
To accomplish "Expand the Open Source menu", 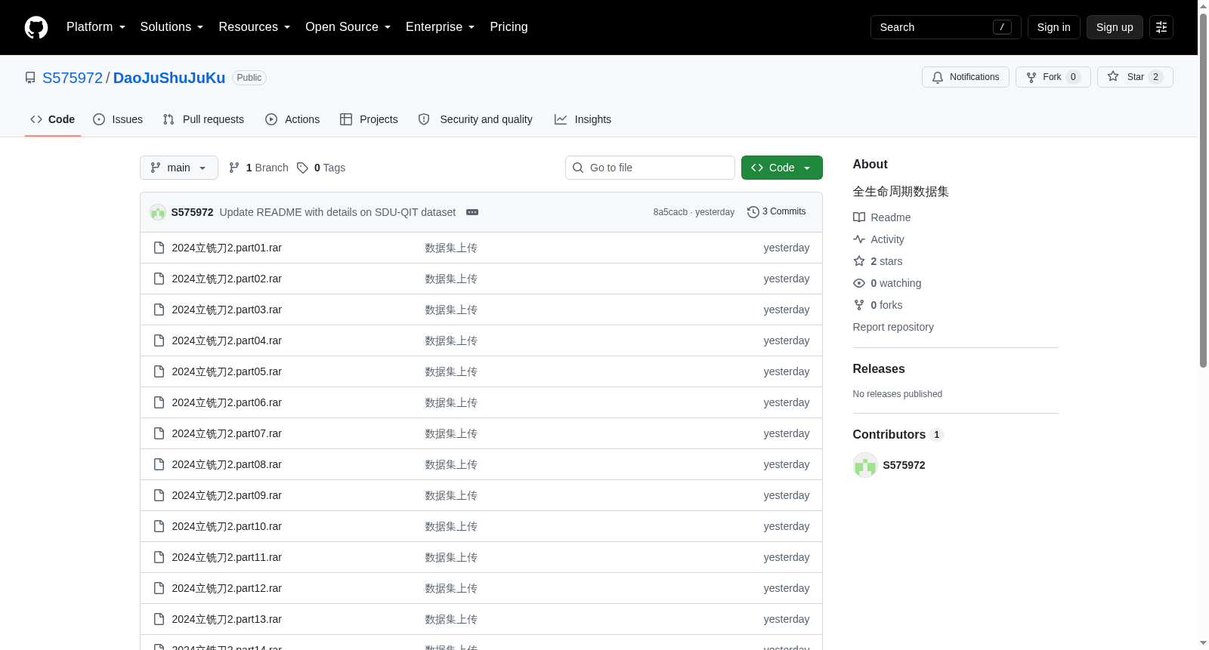I will (348, 27).
